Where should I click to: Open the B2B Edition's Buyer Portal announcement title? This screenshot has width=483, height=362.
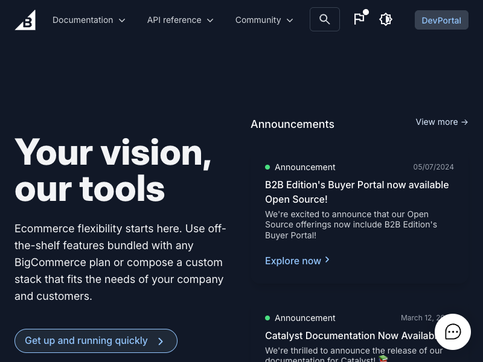pyautogui.click(x=357, y=192)
